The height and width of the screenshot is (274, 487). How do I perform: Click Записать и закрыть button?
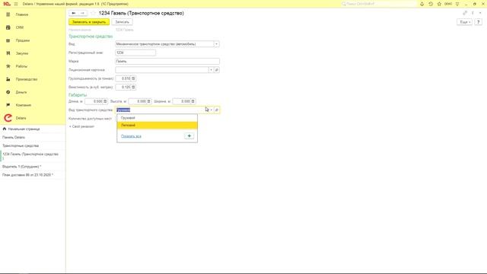pyautogui.click(x=89, y=22)
